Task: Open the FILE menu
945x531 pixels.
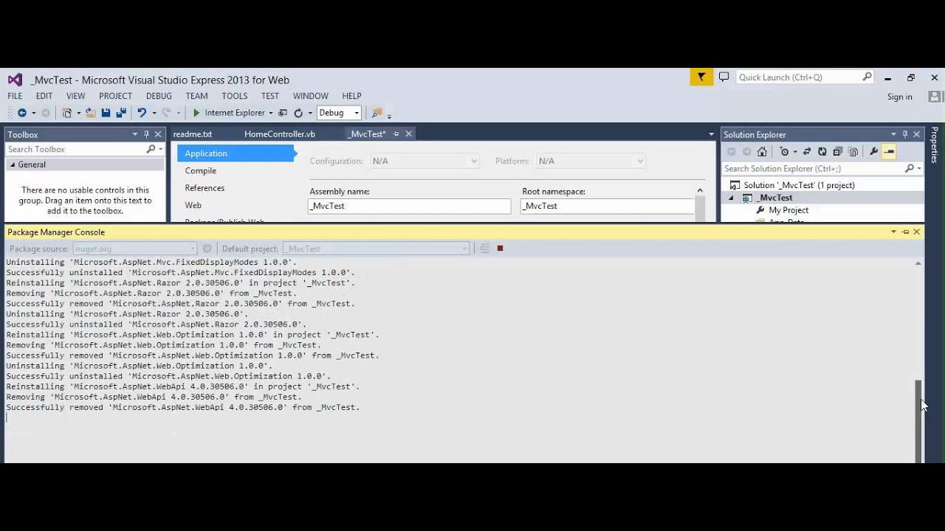Action: [15, 96]
